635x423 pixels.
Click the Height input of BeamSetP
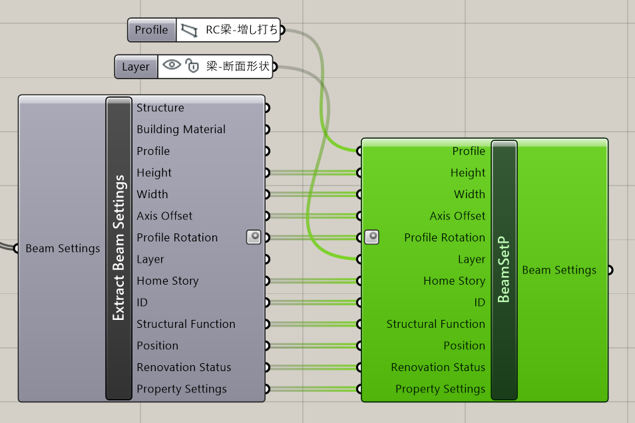point(468,173)
